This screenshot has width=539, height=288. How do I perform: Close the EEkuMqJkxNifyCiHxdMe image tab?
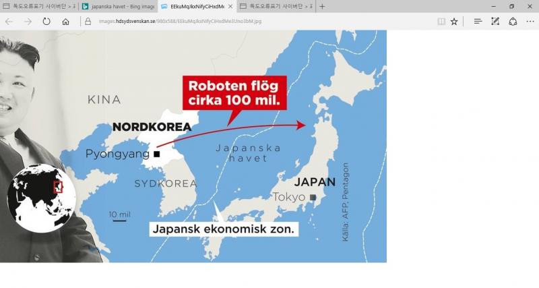point(230,6)
